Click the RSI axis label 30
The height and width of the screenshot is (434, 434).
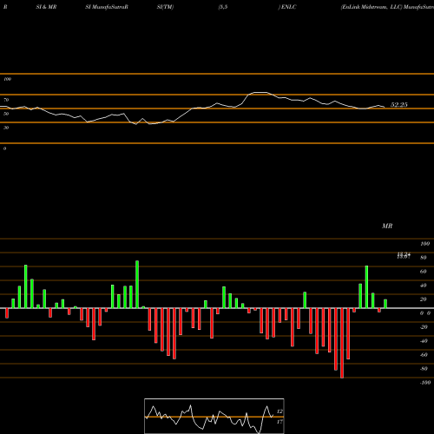6,128
